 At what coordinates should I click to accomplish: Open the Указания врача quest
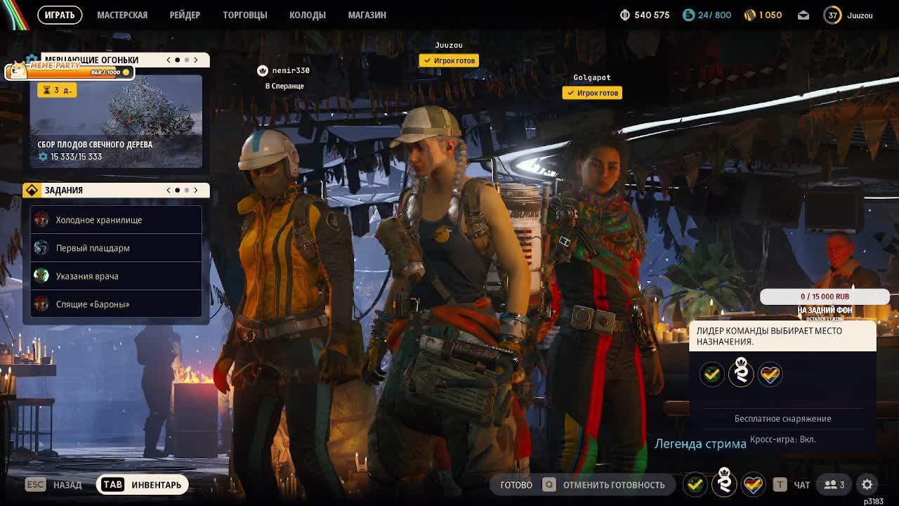[116, 276]
